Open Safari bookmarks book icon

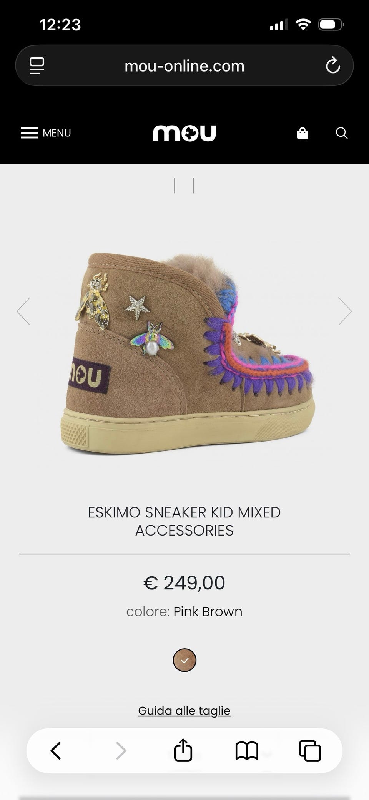(247, 751)
